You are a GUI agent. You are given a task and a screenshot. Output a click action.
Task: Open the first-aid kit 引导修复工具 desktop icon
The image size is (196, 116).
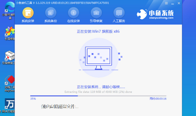[9, 57]
